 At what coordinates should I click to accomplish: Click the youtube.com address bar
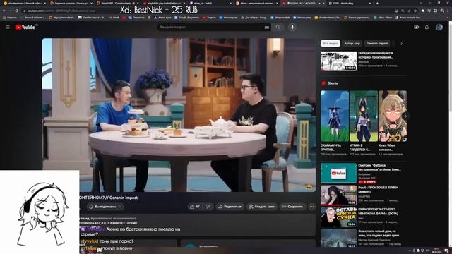click(x=208, y=11)
